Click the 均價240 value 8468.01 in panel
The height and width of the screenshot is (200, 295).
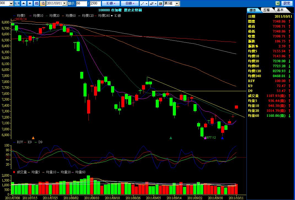pyautogui.click(x=279, y=76)
